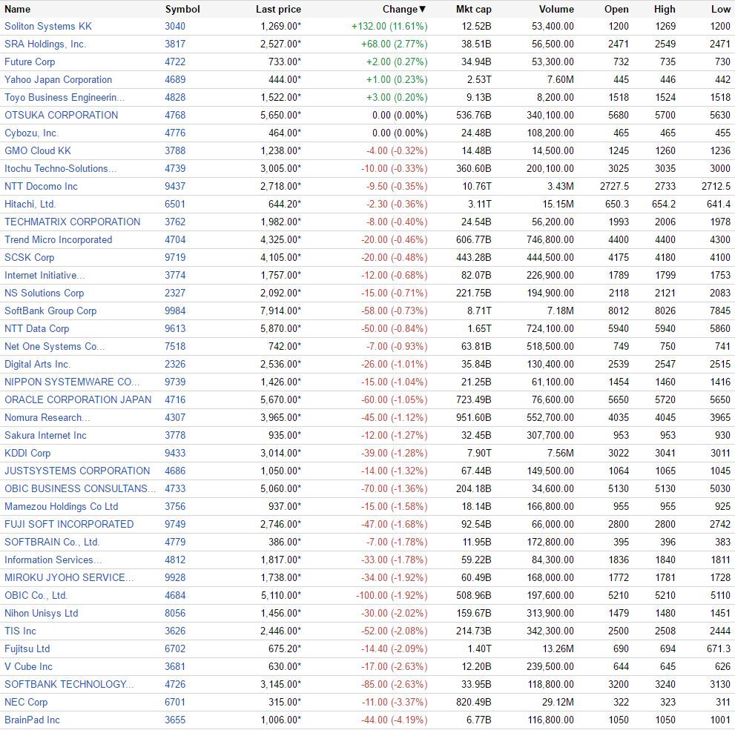This screenshot has height=730, width=735.
Task: Open the Nihon Unisys Ltd link
Action: [42, 614]
